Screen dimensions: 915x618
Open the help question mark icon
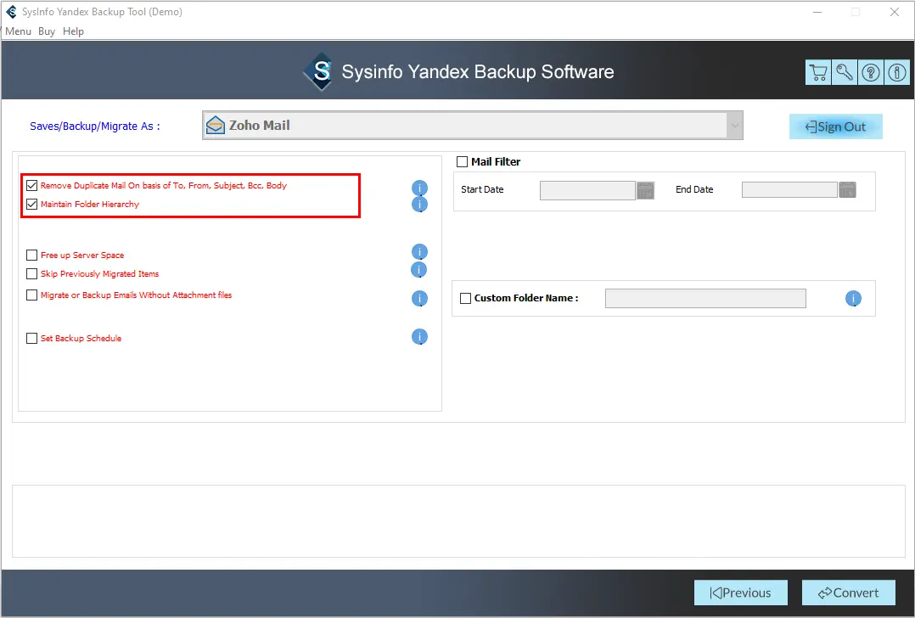click(871, 73)
